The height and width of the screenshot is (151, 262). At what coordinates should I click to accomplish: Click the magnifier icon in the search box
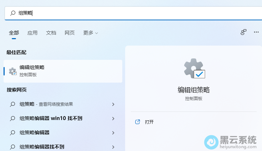13,13
